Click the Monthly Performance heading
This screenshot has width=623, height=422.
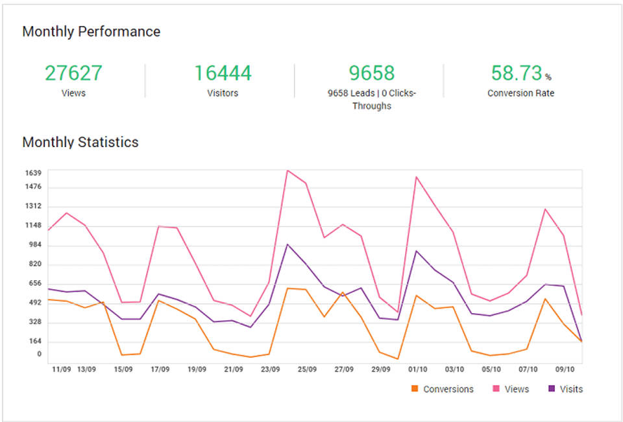[x=91, y=31]
